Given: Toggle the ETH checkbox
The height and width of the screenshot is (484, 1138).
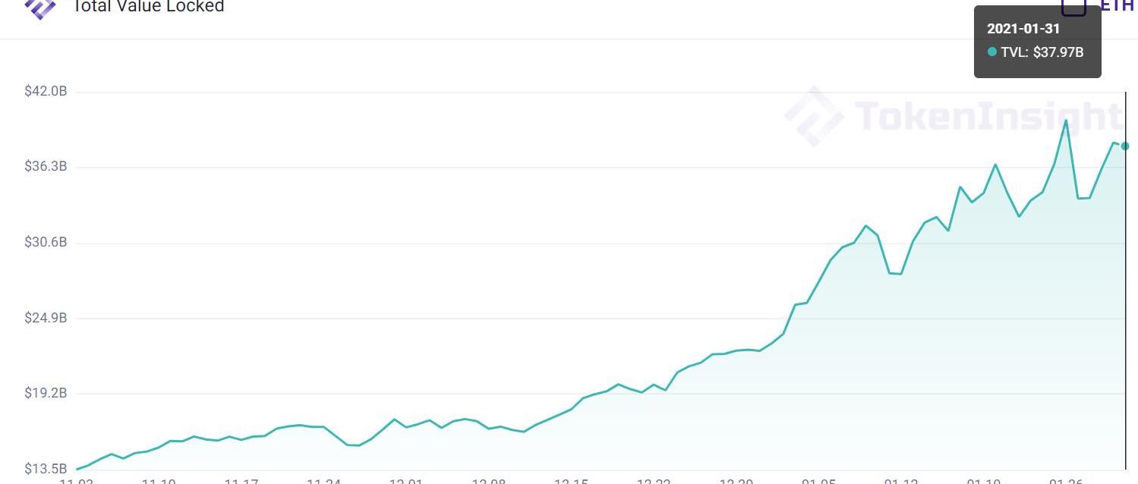Looking at the screenshot, I should (1073, 6).
